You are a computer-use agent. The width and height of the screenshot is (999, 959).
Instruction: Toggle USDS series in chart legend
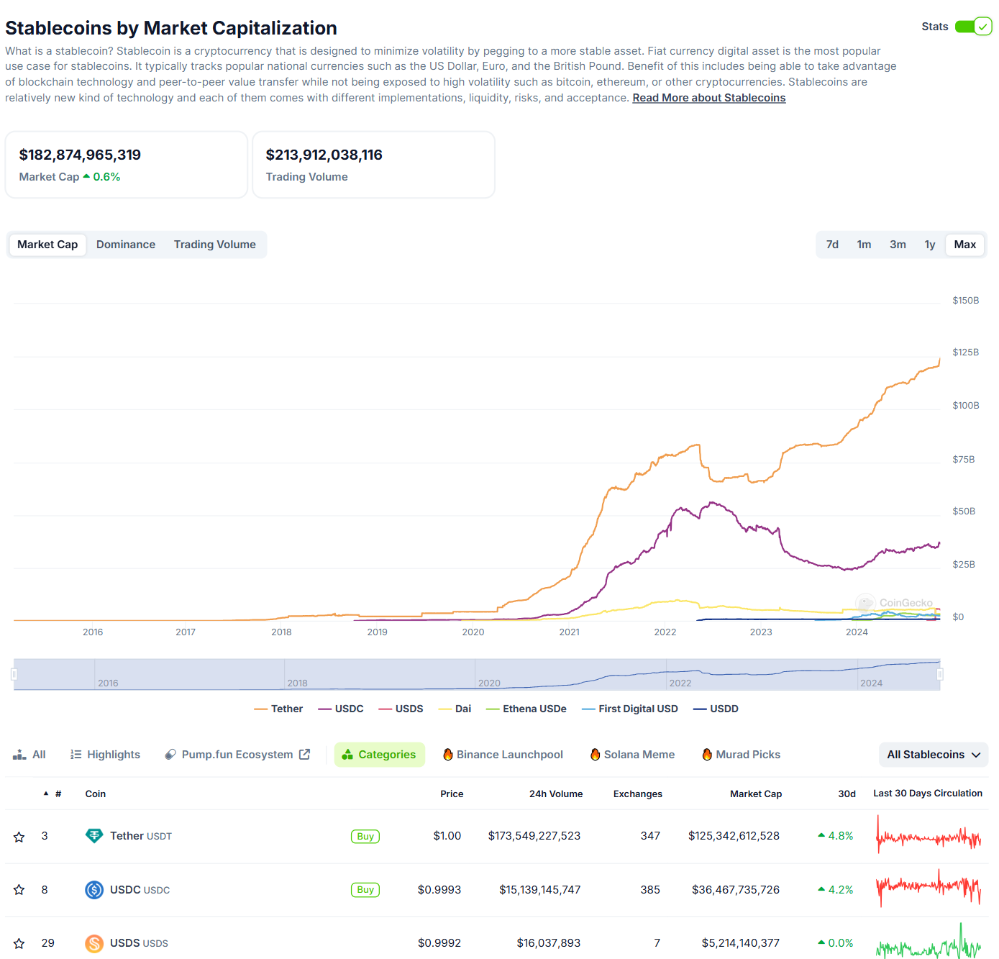click(401, 709)
